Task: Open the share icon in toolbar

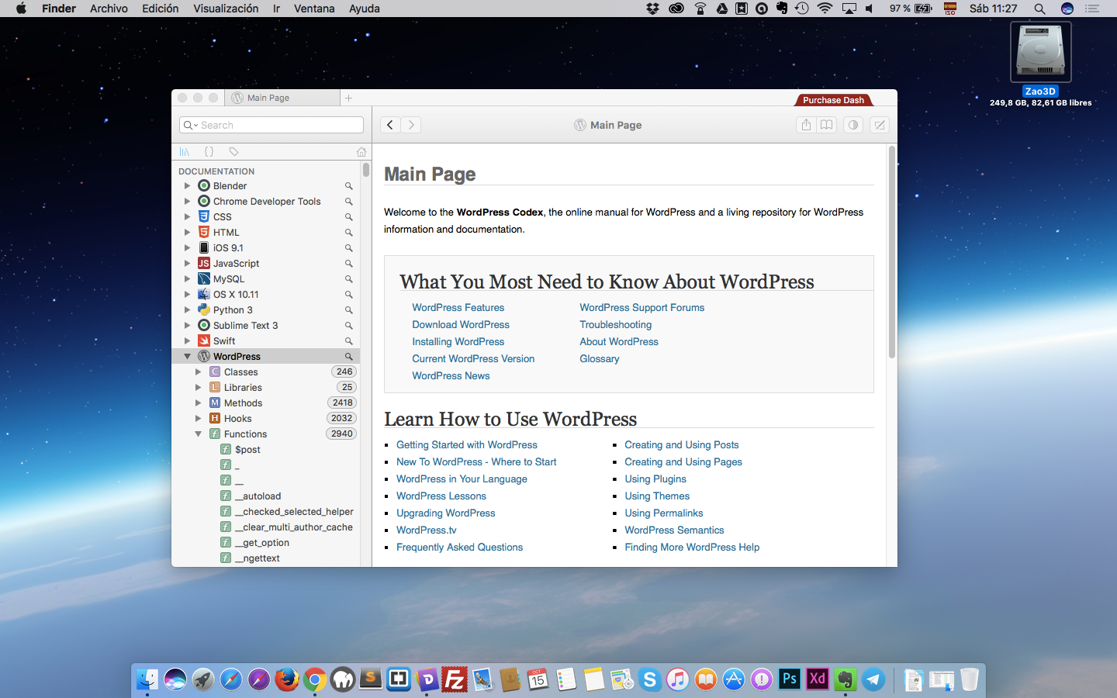Action: tap(806, 125)
